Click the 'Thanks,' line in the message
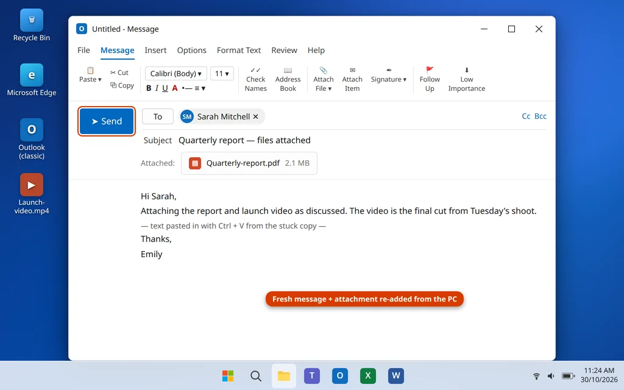Viewport: 624px width, 390px height. pos(156,239)
